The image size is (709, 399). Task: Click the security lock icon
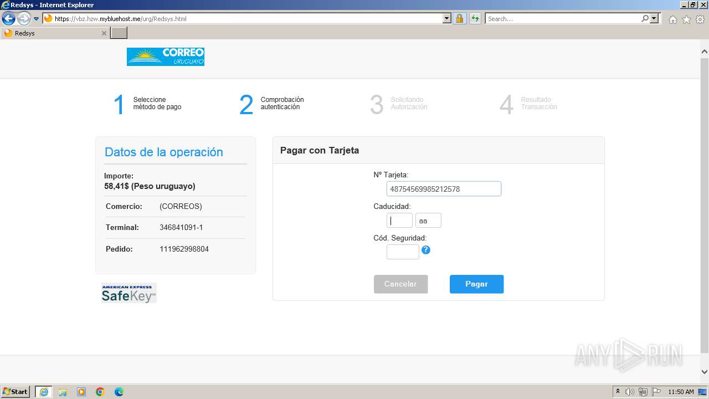(x=459, y=18)
